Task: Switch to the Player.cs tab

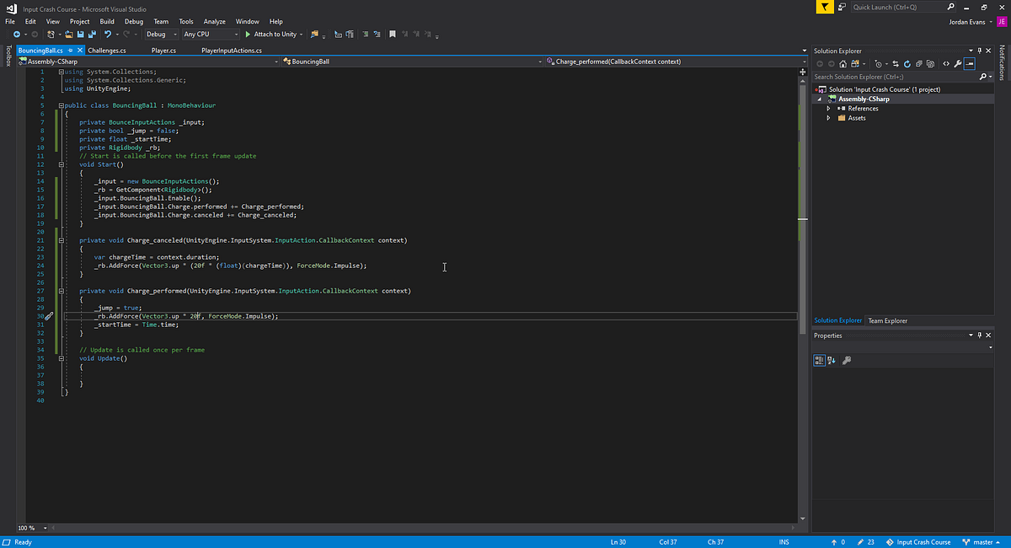Action: coord(163,51)
